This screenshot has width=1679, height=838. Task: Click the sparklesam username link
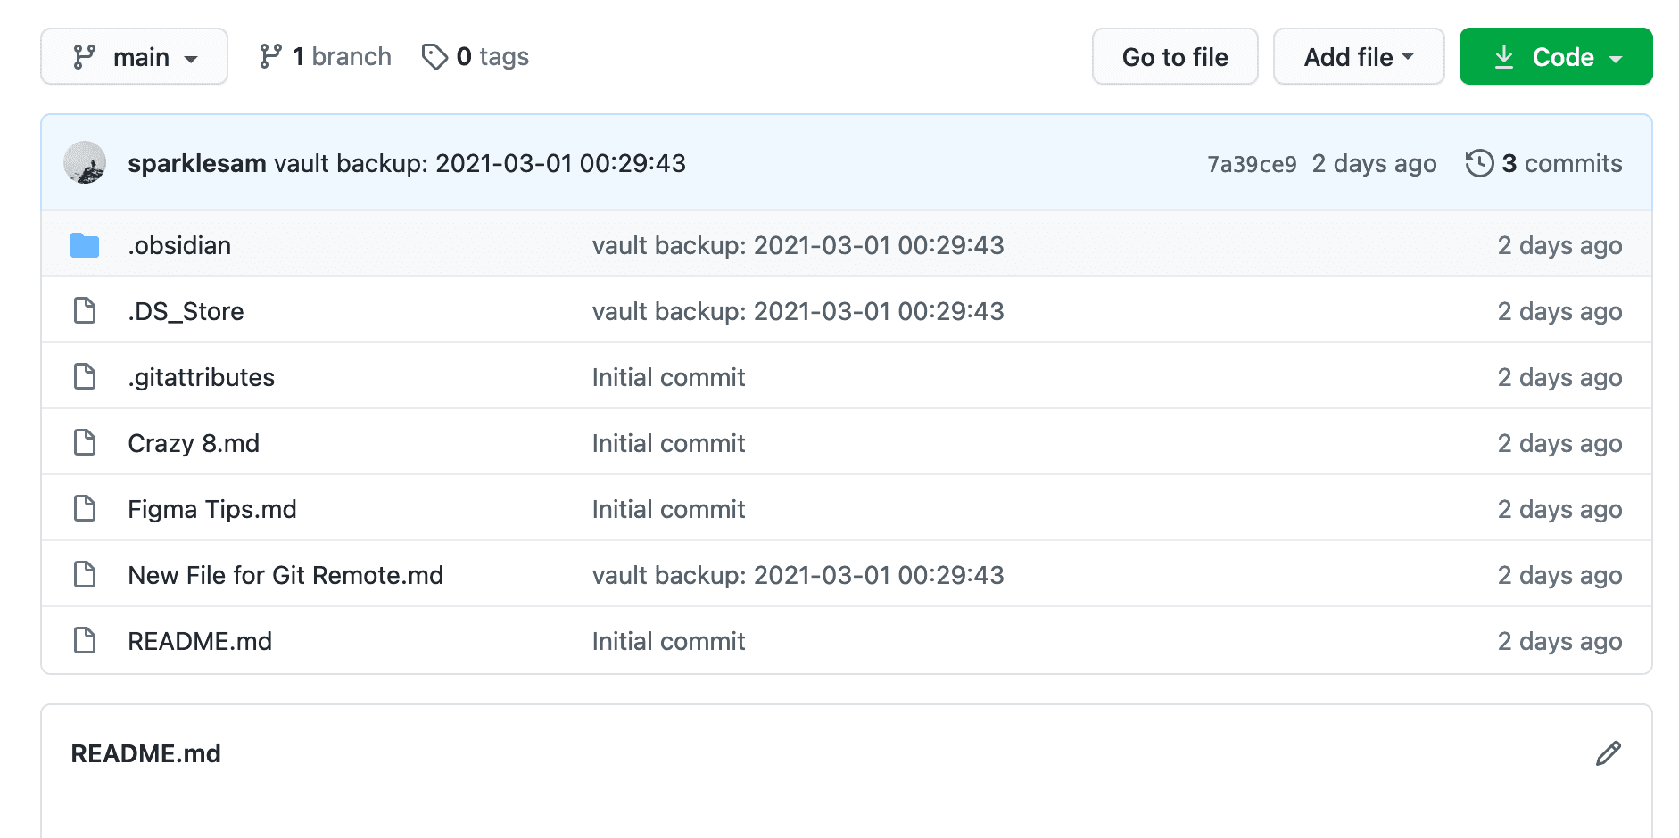196,163
